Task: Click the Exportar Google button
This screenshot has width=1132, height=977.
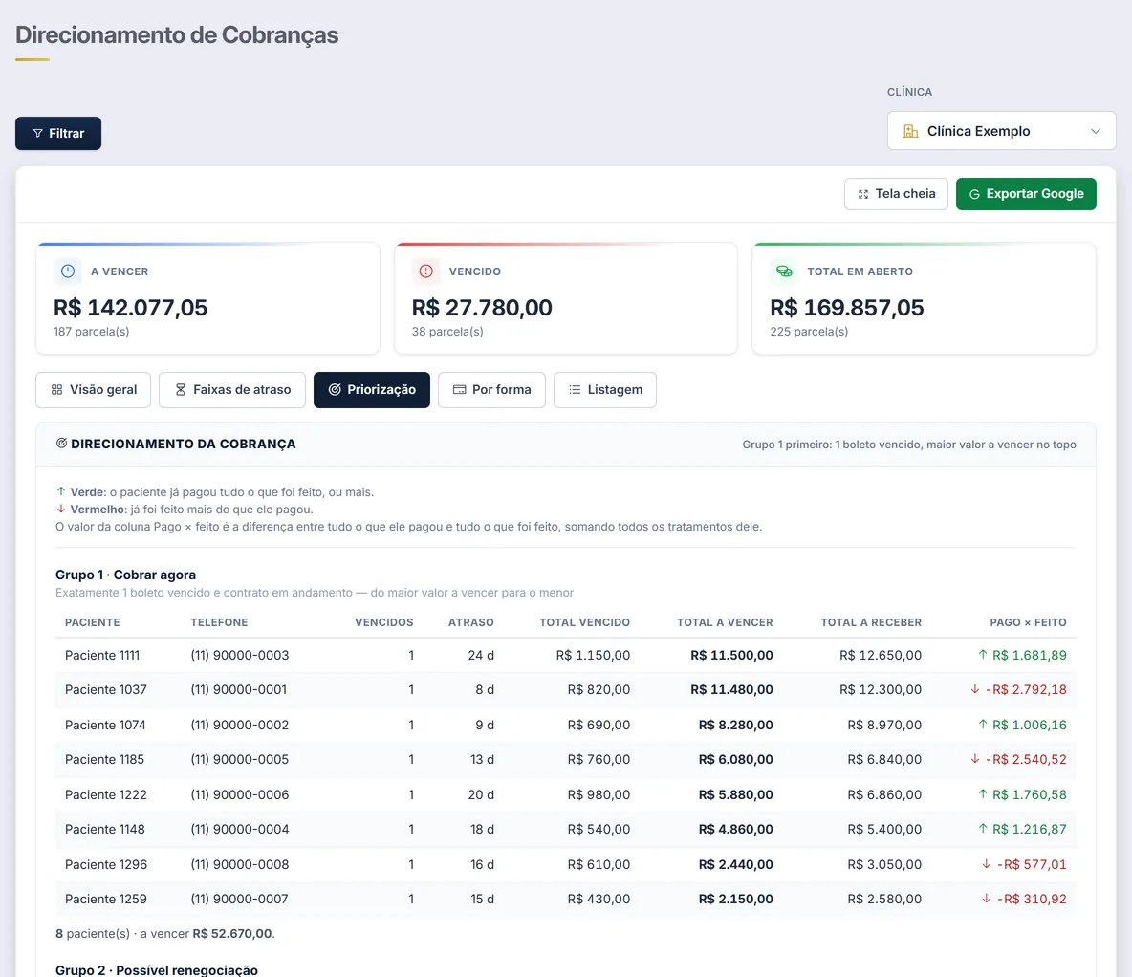Action: tap(1026, 194)
